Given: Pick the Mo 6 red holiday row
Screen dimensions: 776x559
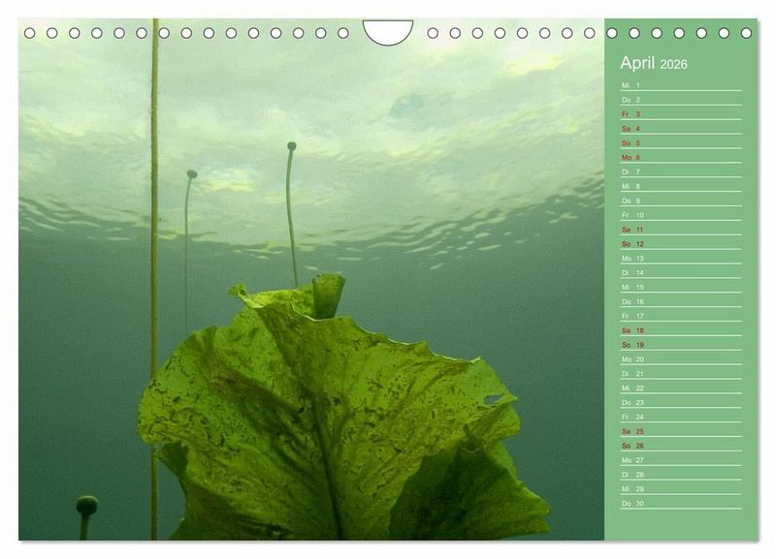Looking at the screenshot, I should point(681,157).
